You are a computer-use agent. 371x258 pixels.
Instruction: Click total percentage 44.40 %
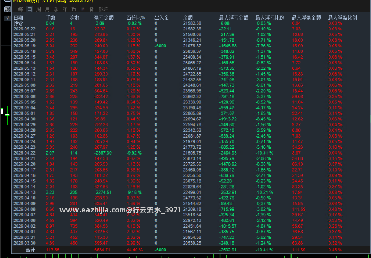[x=135, y=250]
